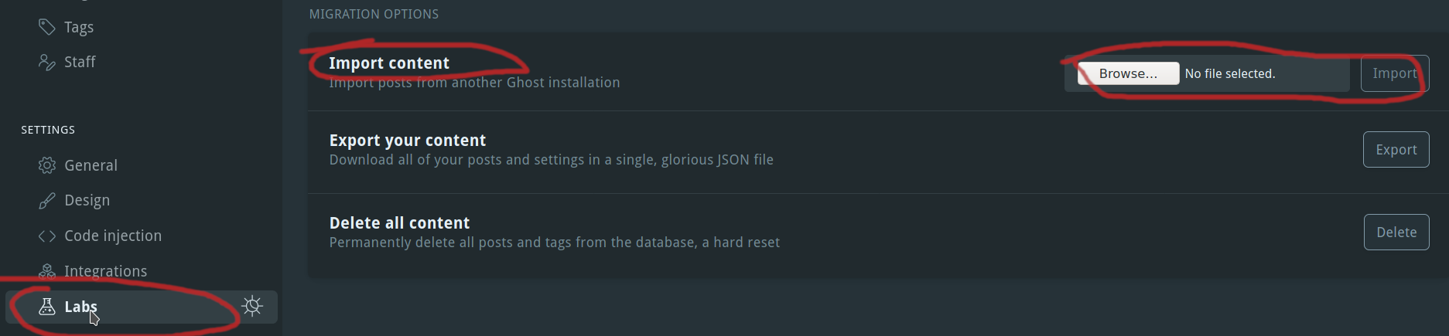Click the Delete all content button
1449x336 pixels.
[x=1396, y=232]
